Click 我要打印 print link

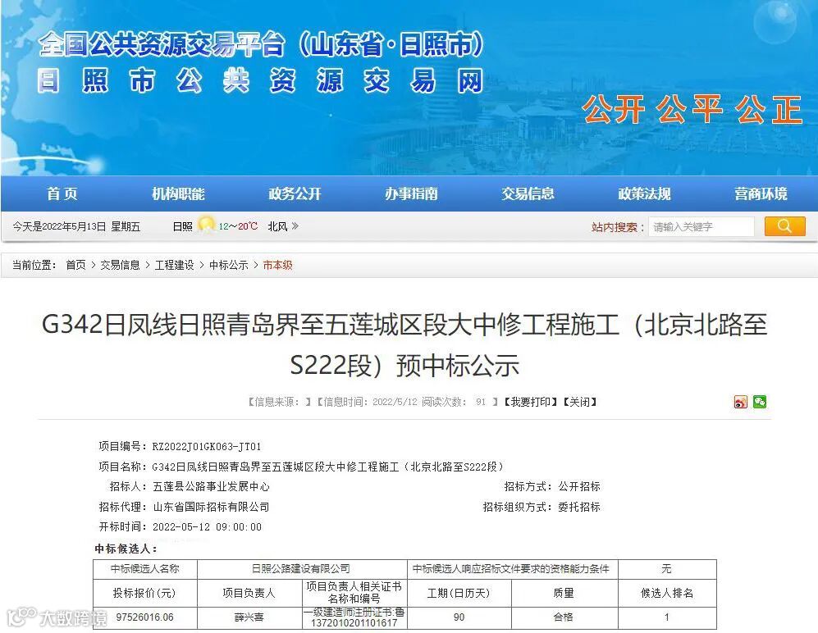click(531, 402)
